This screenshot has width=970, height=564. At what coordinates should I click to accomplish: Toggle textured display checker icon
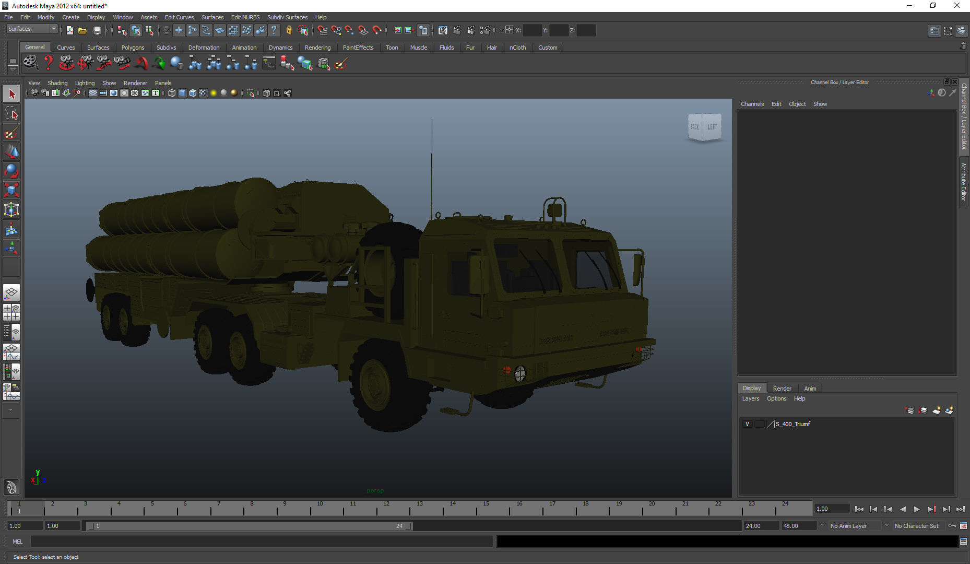[203, 93]
